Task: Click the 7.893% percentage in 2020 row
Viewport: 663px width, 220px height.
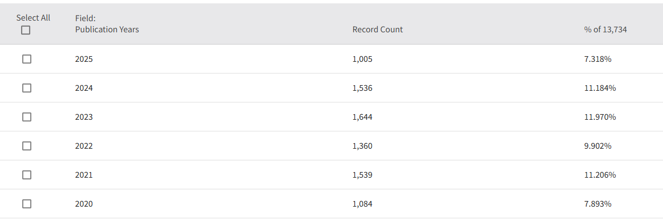Action: [x=598, y=204]
